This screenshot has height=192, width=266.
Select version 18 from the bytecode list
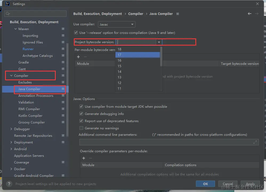click(x=138, y=49)
